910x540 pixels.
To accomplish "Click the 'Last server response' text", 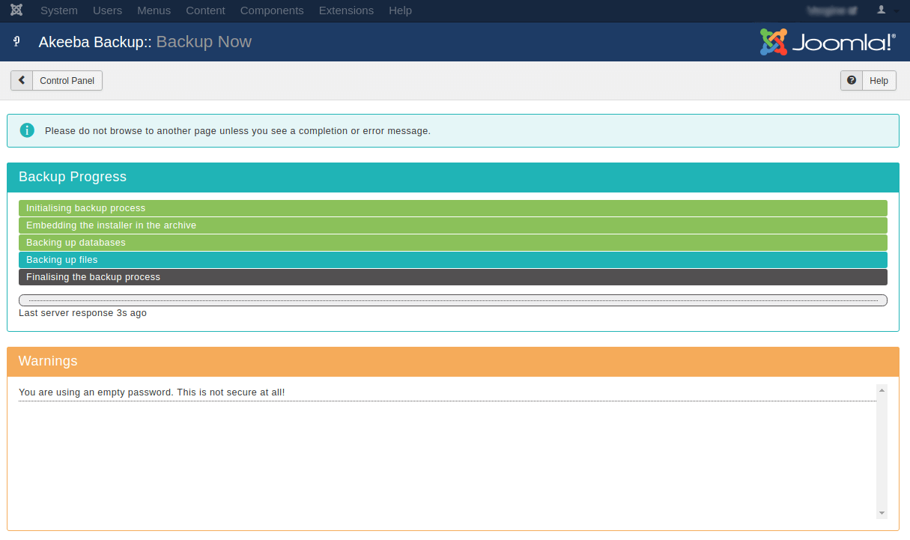I will [82, 313].
